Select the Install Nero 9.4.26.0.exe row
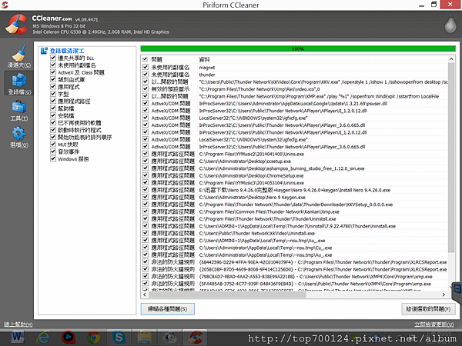 295,190
